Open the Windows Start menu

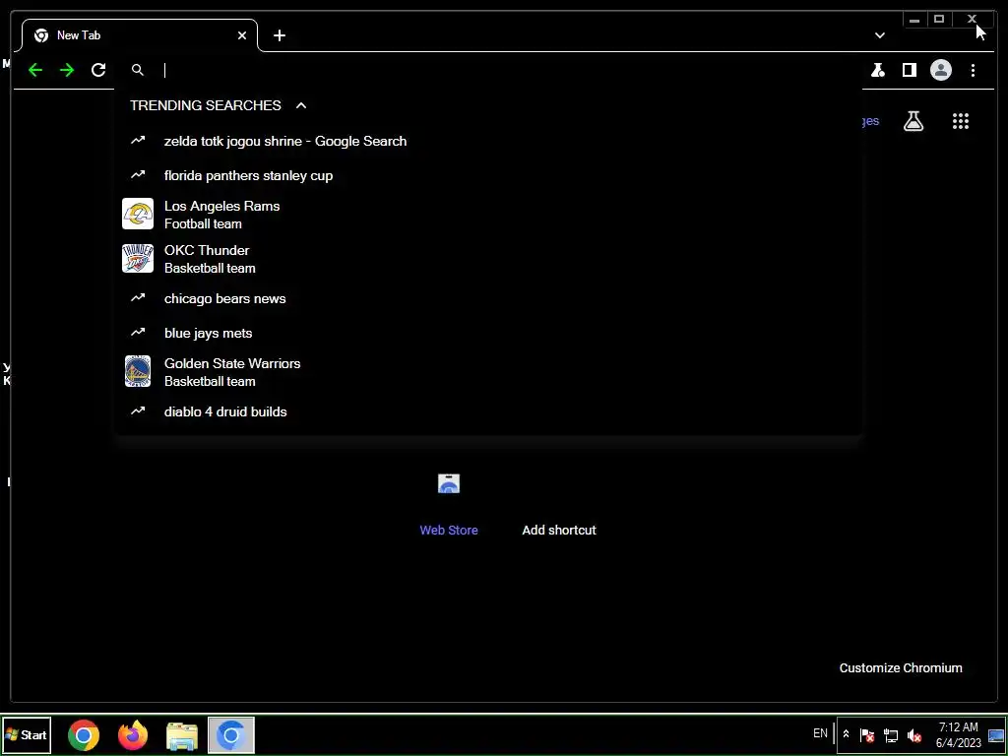pos(27,734)
